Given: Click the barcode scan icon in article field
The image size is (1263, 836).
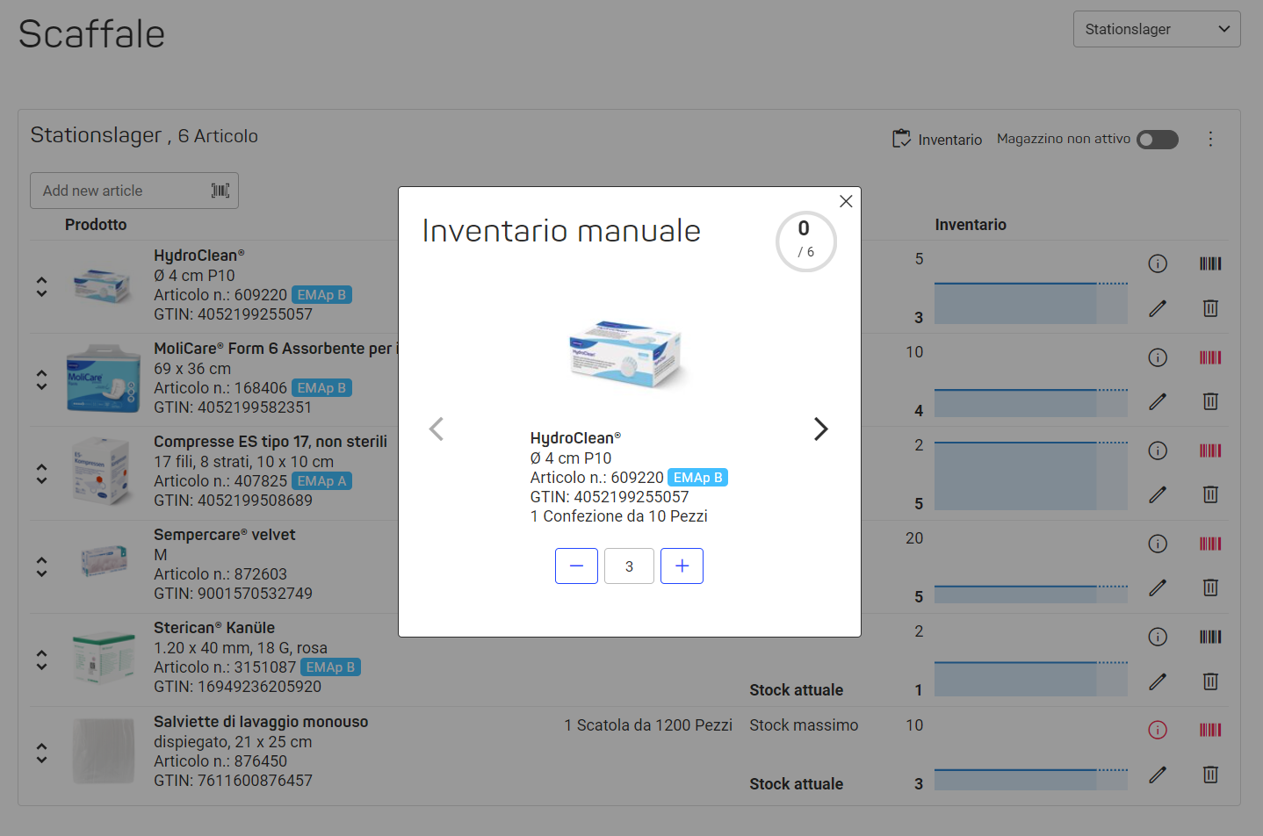Looking at the screenshot, I should pyautogui.click(x=220, y=191).
